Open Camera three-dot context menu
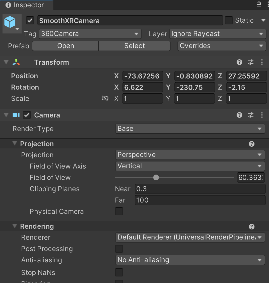 (262, 115)
